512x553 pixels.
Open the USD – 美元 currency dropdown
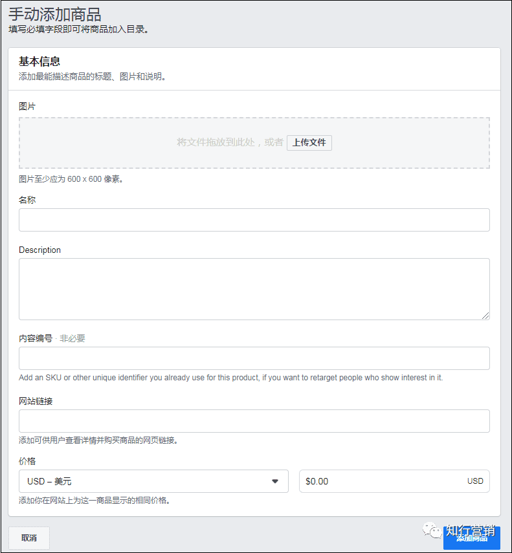point(153,481)
